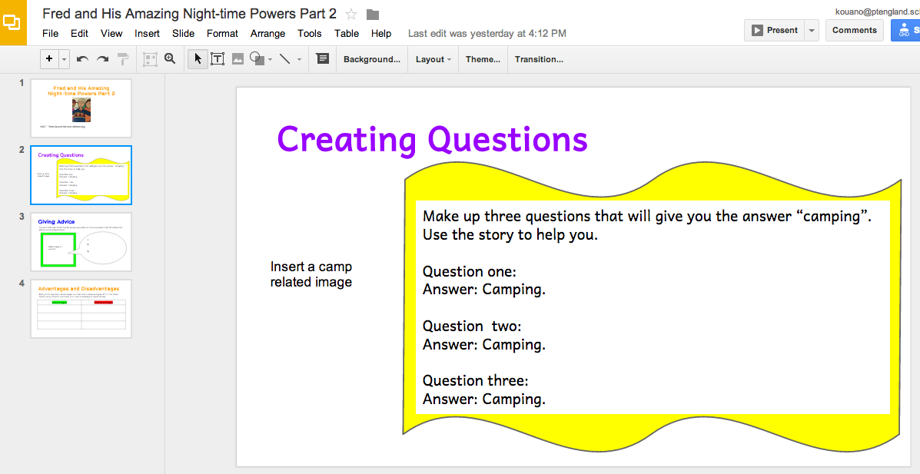Click the Zoom to fit icon
The width and height of the screenshot is (920, 474).
pos(150,58)
